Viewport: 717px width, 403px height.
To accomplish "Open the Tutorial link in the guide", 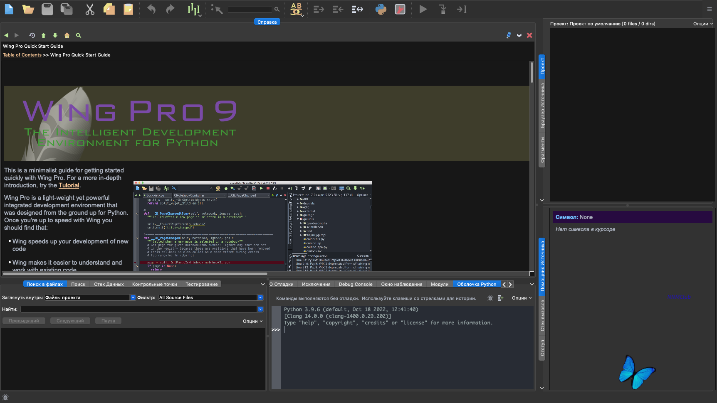I will pyautogui.click(x=69, y=185).
